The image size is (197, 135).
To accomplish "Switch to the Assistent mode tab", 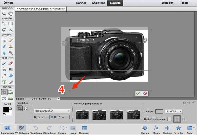I will point(98,3).
